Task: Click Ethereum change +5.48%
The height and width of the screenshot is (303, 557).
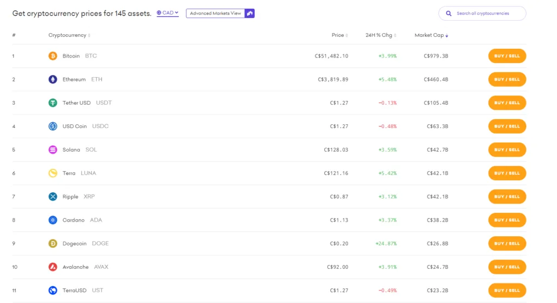Action: 387,79
